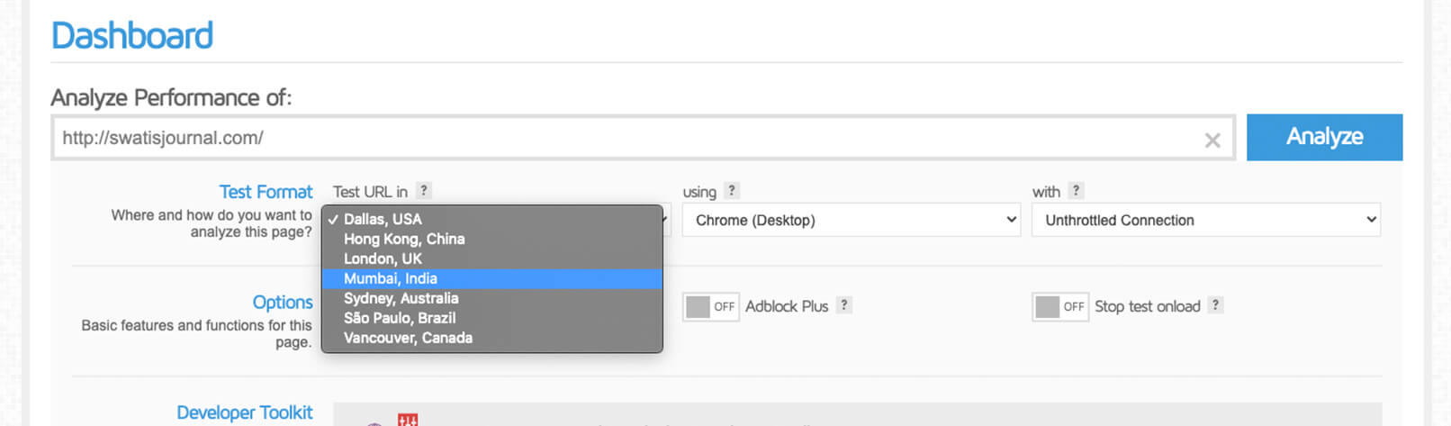Select checked Dallas, USA option
1451x426 pixels.
click(x=492, y=219)
